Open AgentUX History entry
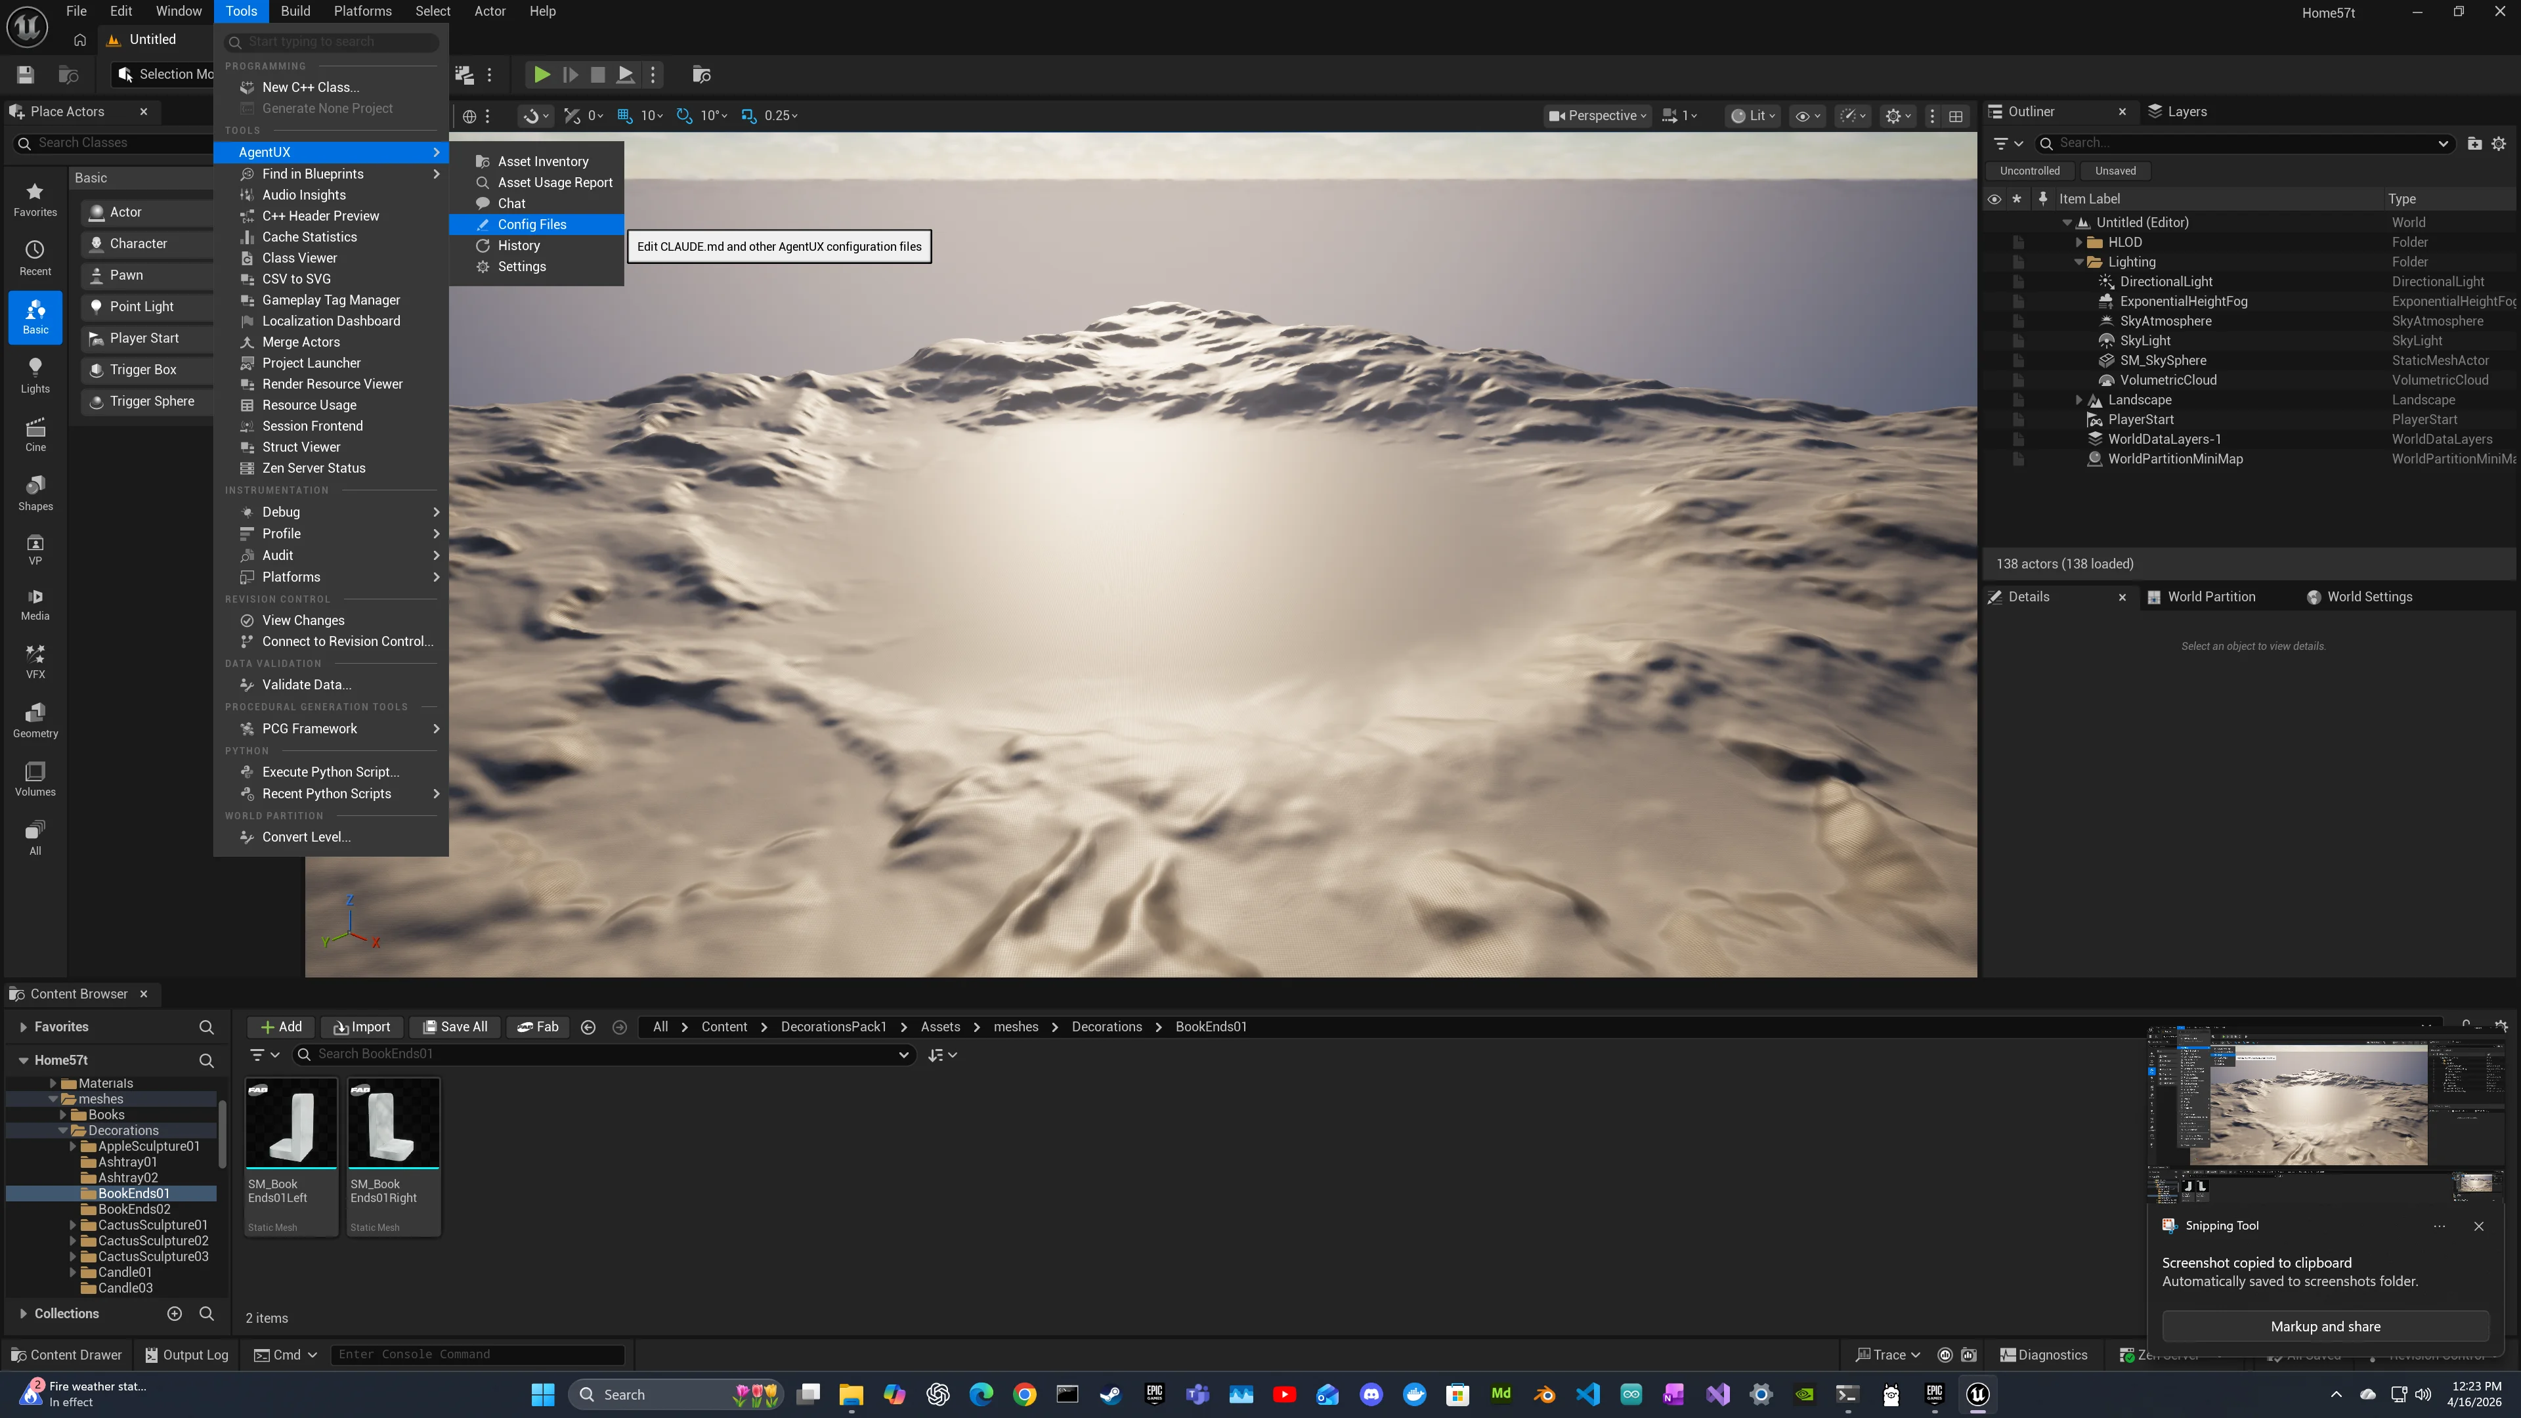This screenshot has height=1418, width=2521. tap(536, 246)
